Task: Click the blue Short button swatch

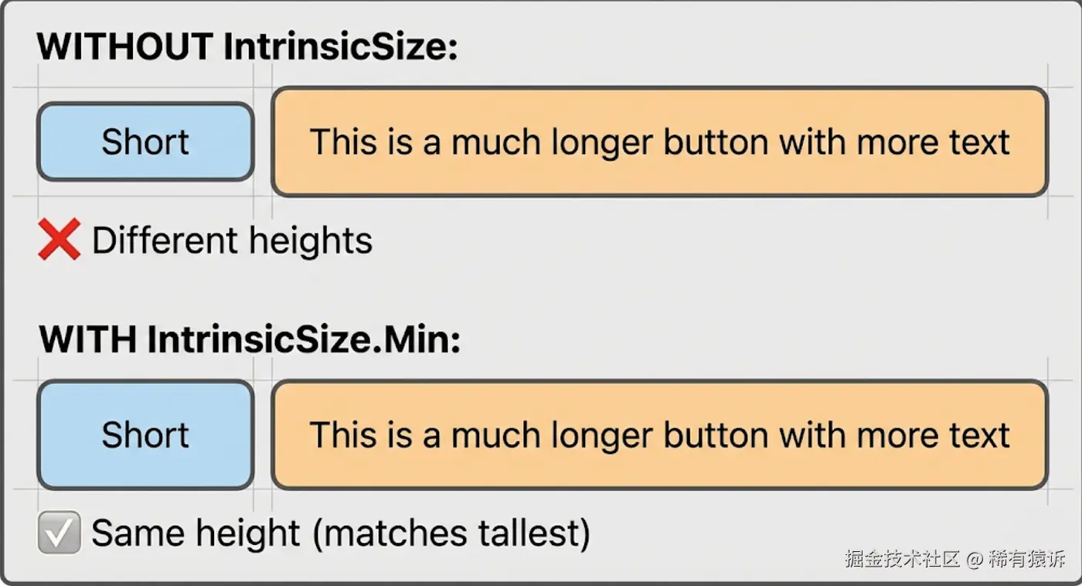Action: pos(145,434)
